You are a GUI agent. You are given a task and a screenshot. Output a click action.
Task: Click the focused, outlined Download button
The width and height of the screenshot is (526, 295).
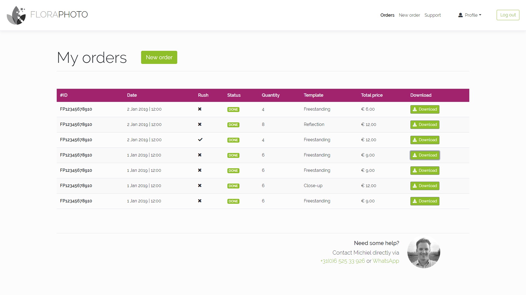[425, 155]
